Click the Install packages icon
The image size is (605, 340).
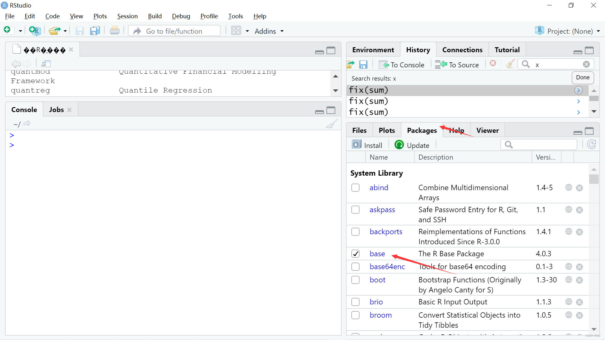click(356, 145)
